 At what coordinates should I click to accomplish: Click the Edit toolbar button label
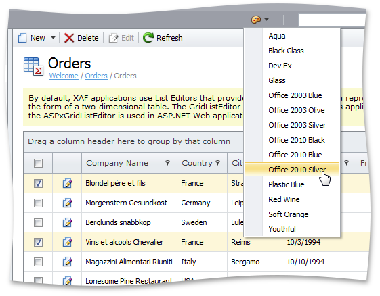(127, 38)
